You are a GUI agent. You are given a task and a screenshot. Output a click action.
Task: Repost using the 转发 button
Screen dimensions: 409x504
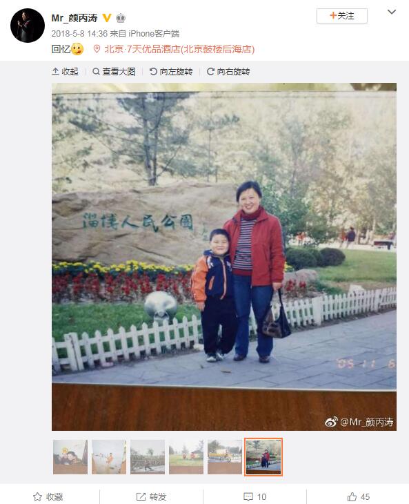[151, 496]
